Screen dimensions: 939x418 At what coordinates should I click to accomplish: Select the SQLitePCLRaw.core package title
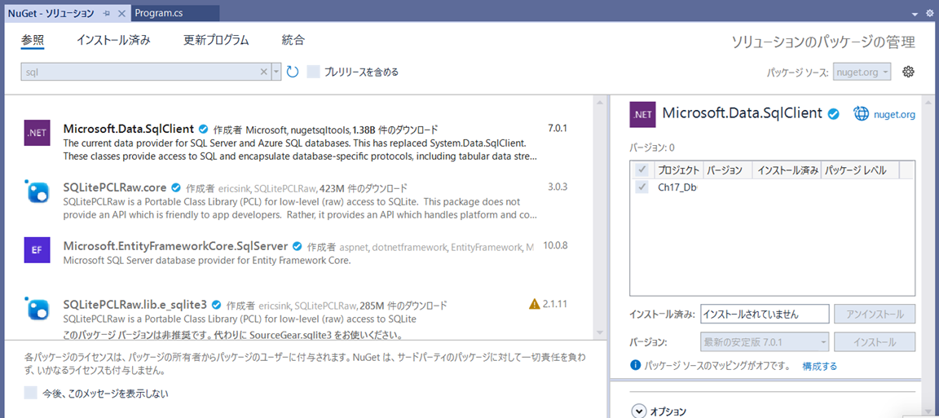[115, 187]
